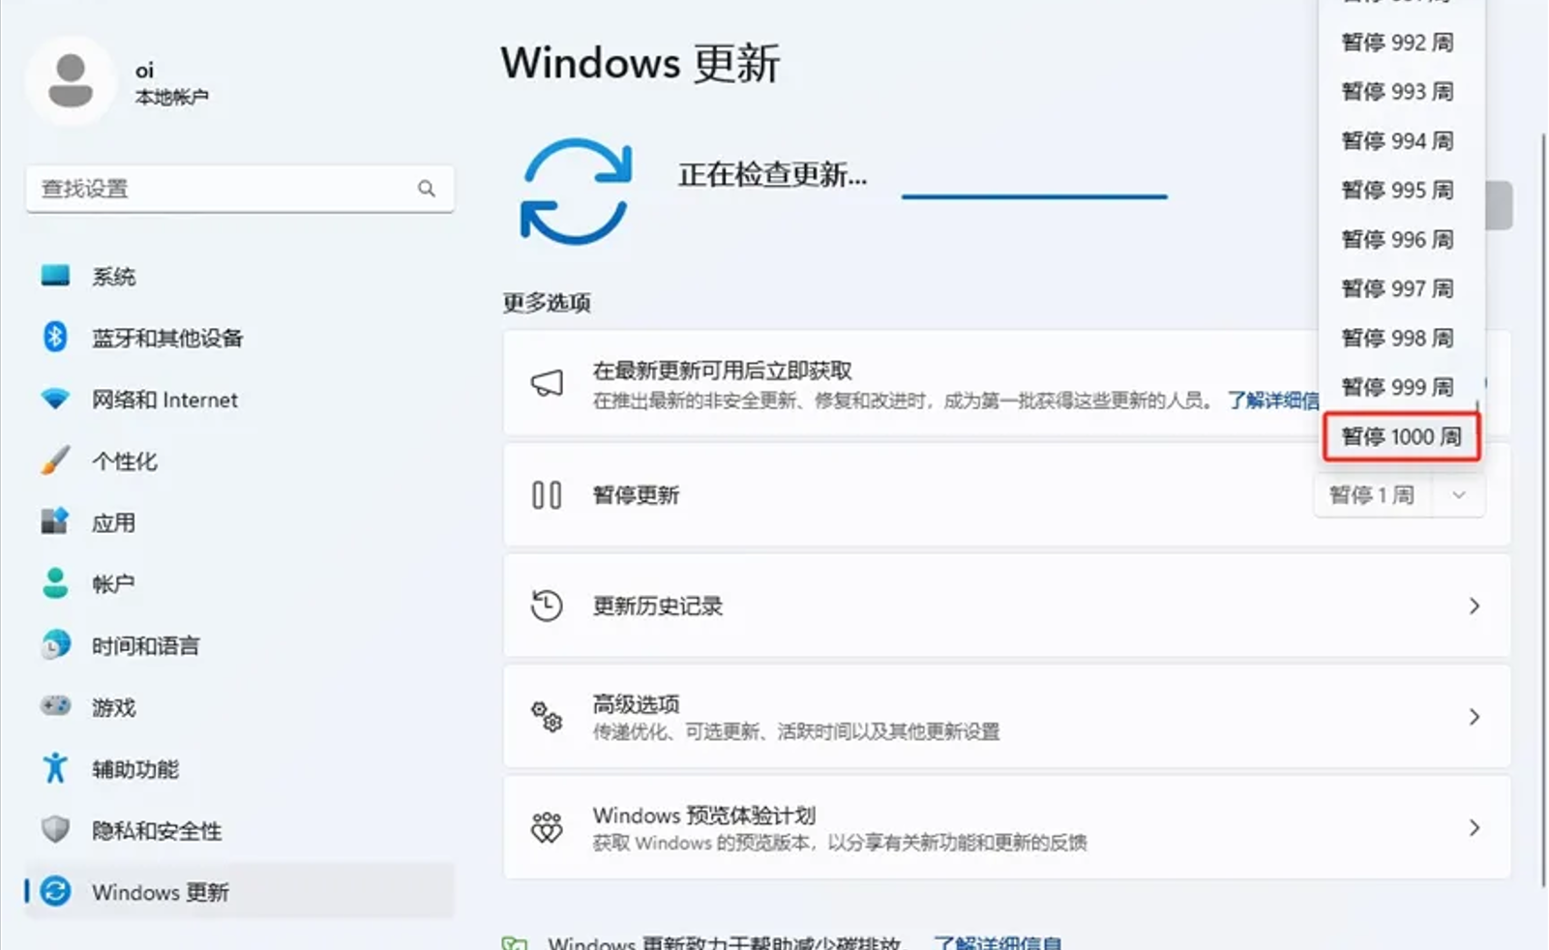Click the update checking progress bar
This screenshot has height=950, width=1549.
click(x=1034, y=196)
